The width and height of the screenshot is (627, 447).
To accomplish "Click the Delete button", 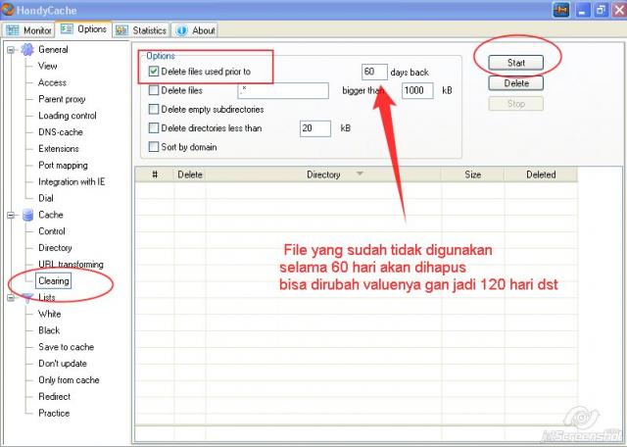I will [516, 83].
